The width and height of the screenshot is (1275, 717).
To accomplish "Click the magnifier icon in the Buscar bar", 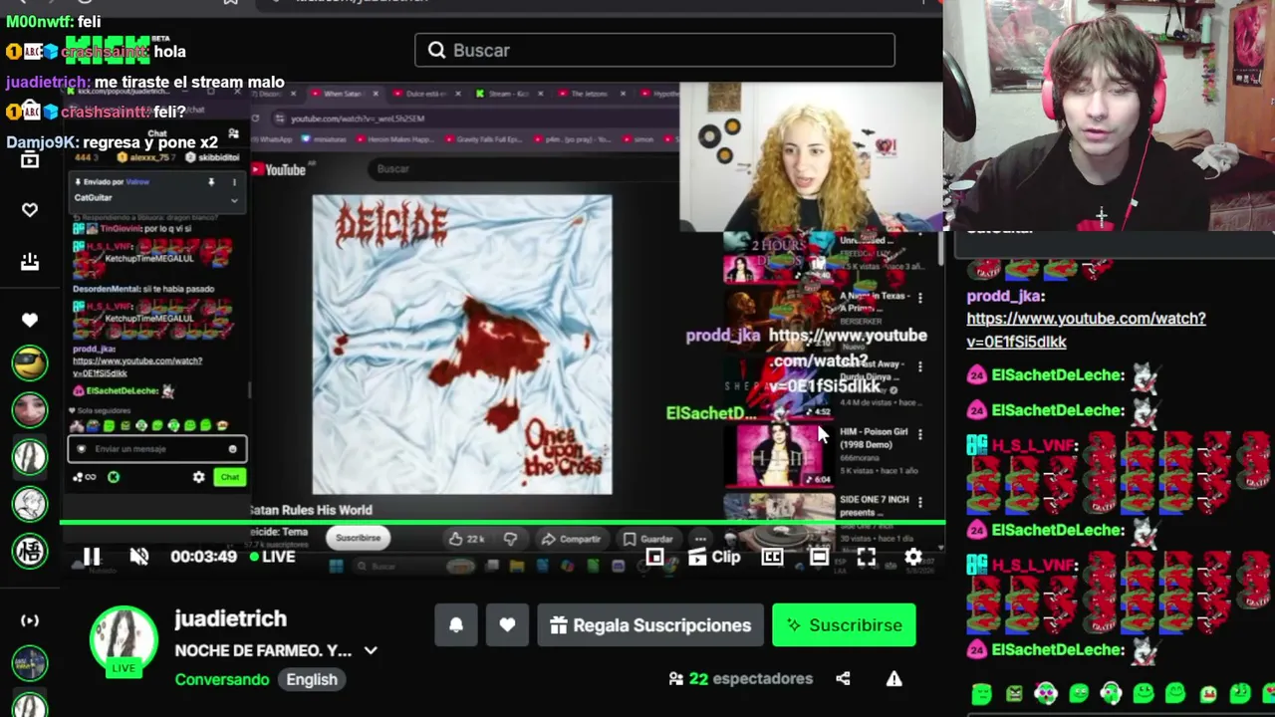I will click(436, 51).
